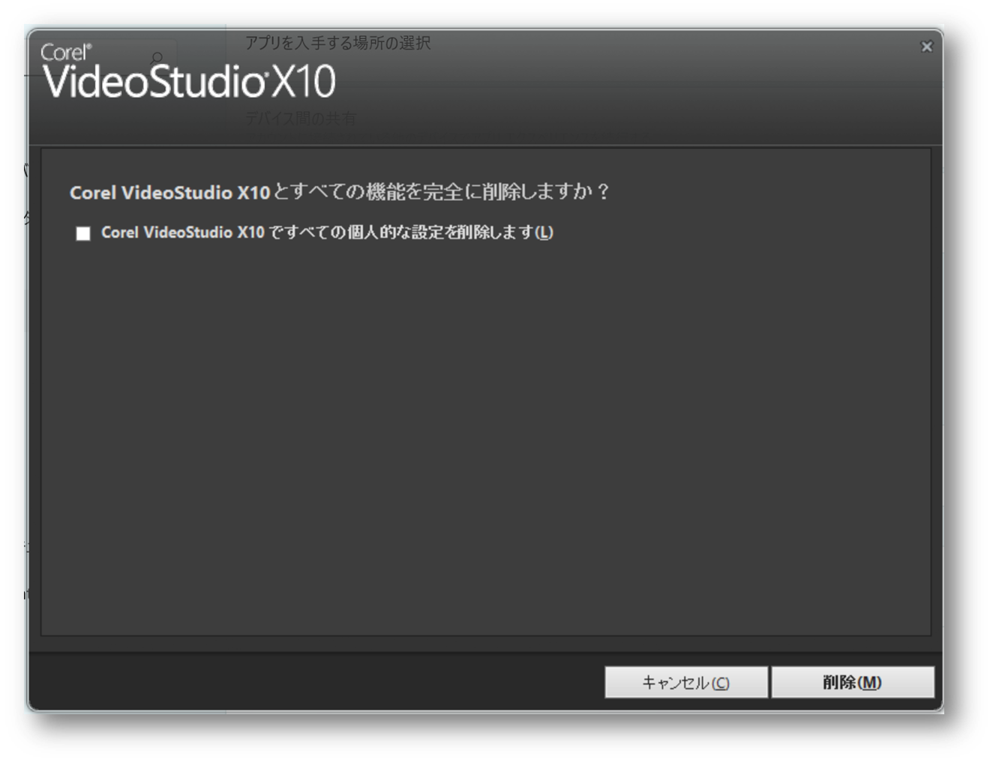Image resolution: width=993 pixels, height=763 pixels.
Task: Click the faded デバイス間の共有 text
Action: 301,119
